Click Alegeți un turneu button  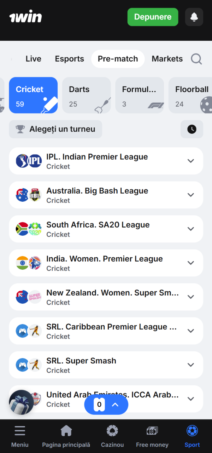(x=55, y=129)
